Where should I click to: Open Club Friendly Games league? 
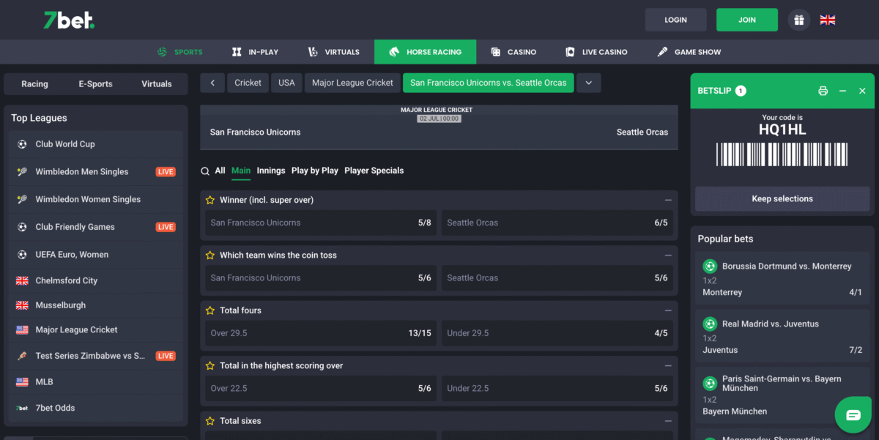[96, 227]
